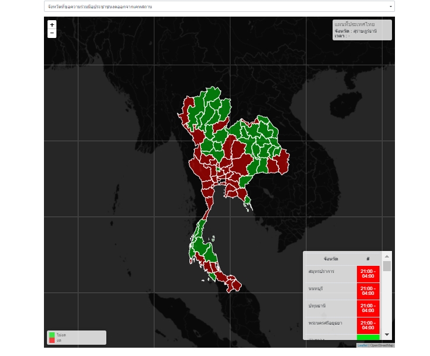Click the province table scrollbar thumb
This screenshot has height=356, width=430.
point(387,266)
